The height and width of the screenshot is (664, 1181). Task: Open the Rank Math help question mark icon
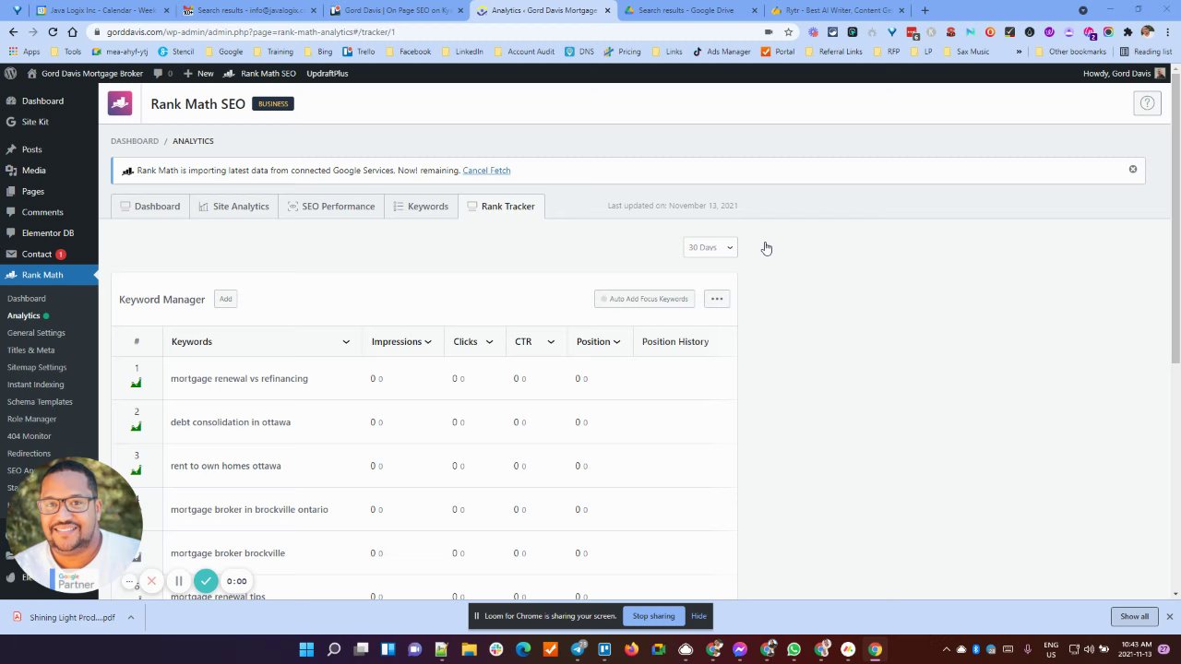[1147, 103]
